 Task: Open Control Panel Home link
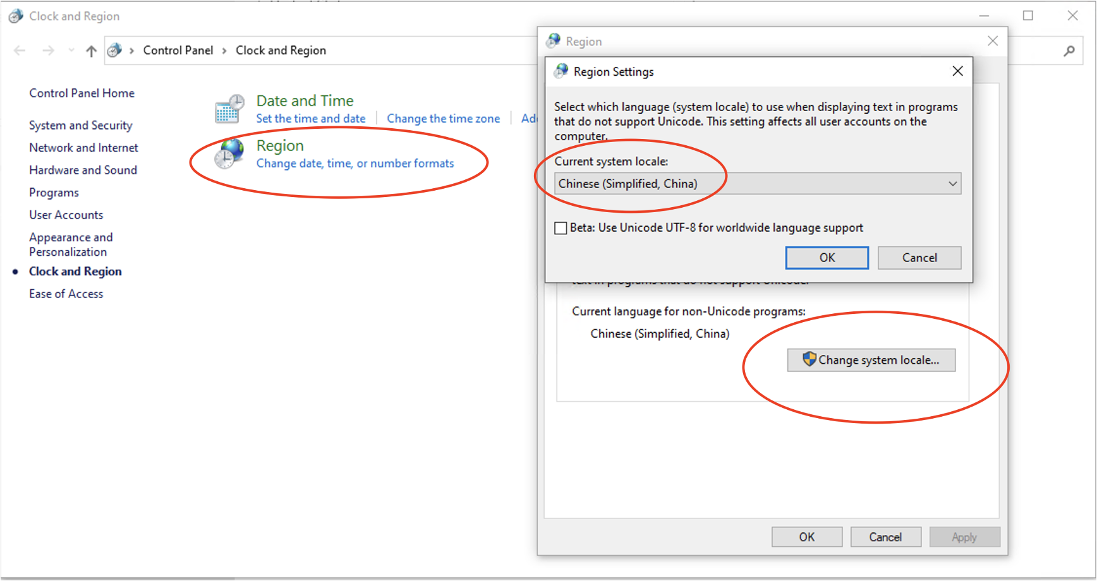click(x=82, y=93)
